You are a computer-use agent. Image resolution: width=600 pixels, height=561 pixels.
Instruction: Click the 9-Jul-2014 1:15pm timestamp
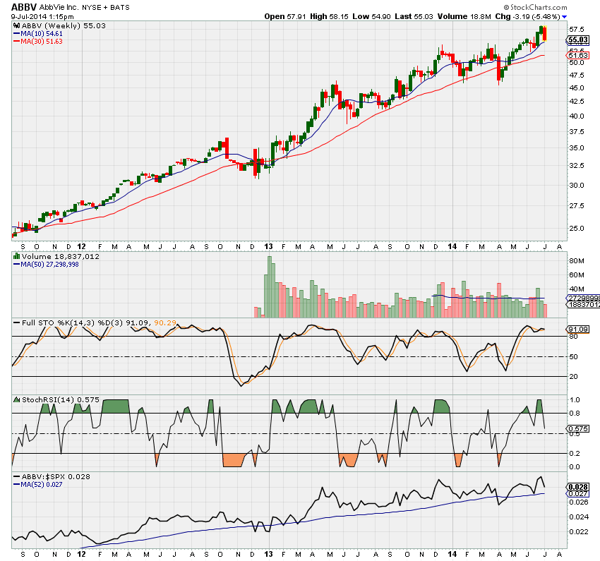[x=42, y=17]
